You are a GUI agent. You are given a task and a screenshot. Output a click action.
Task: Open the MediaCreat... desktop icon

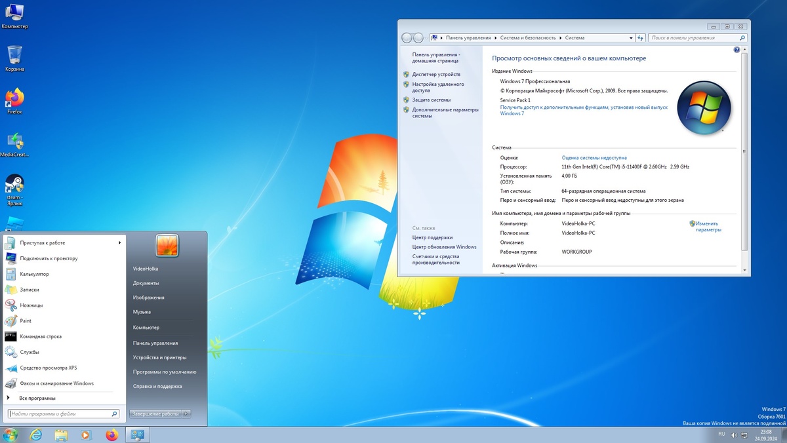14,145
